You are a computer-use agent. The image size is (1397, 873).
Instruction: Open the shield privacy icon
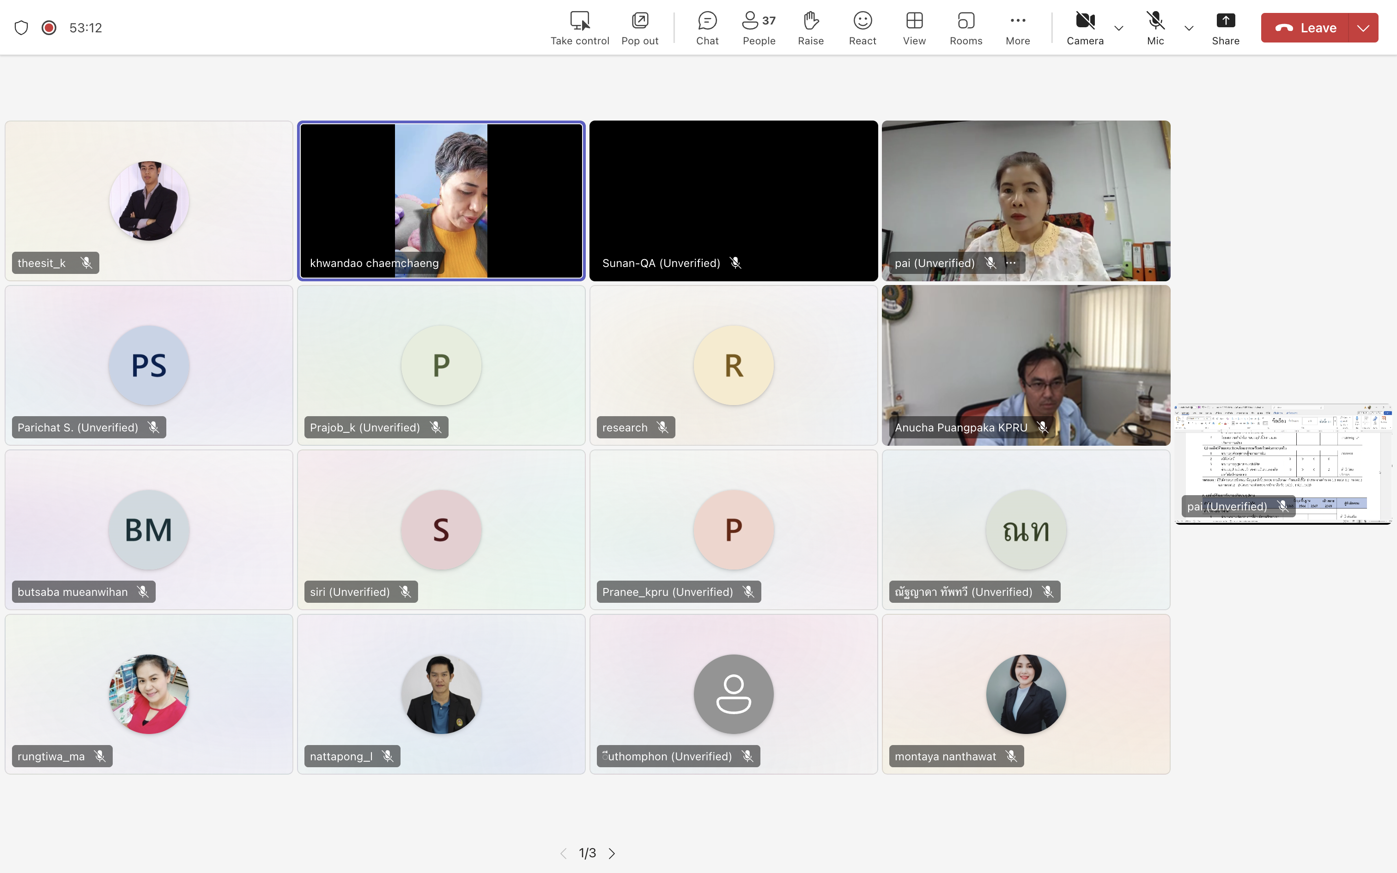tap(21, 28)
